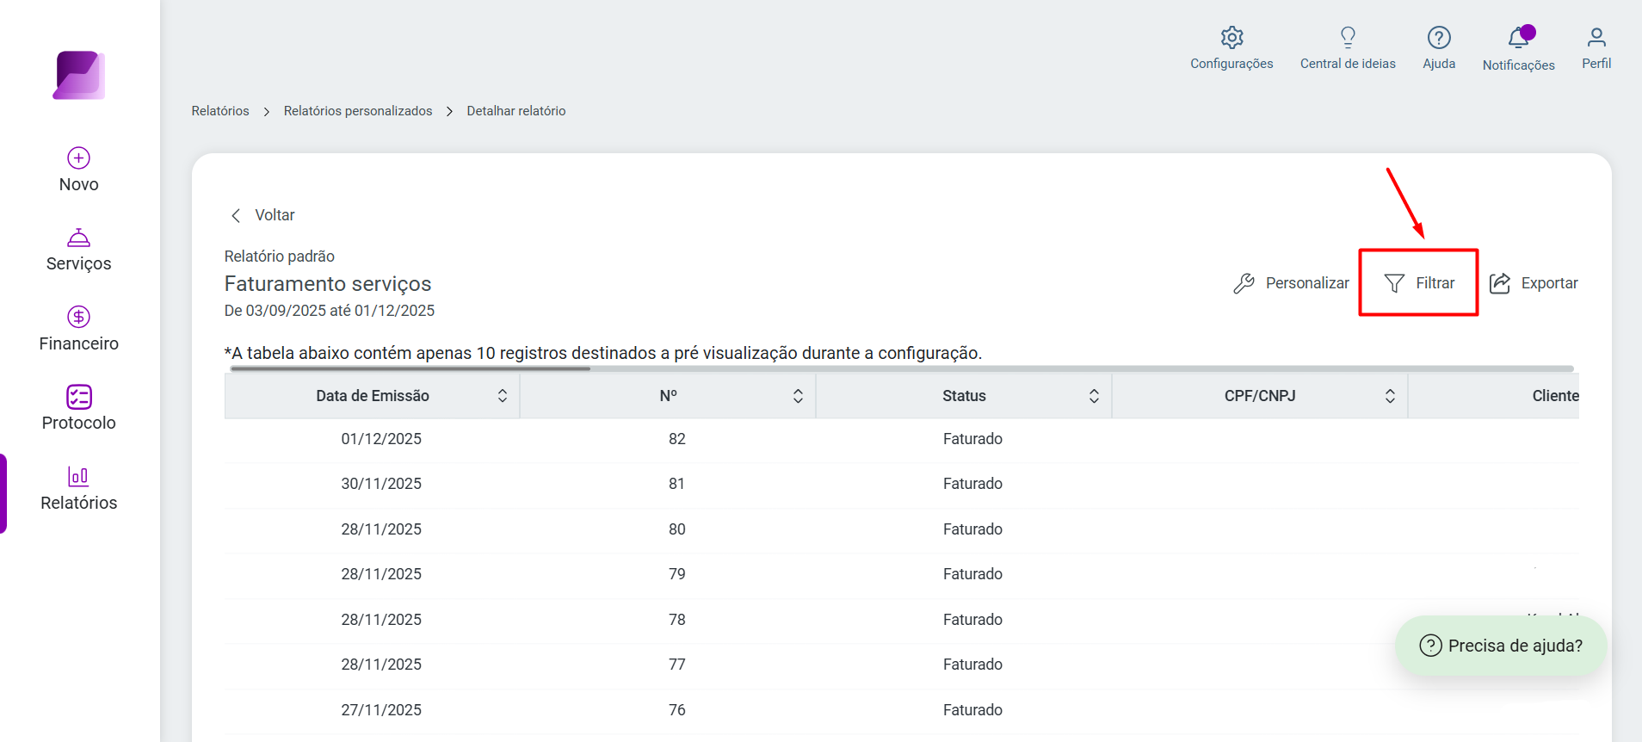Screen dimensions: 1642x742
Task: Open the Financeiro dollar icon
Action: point(79,317)
